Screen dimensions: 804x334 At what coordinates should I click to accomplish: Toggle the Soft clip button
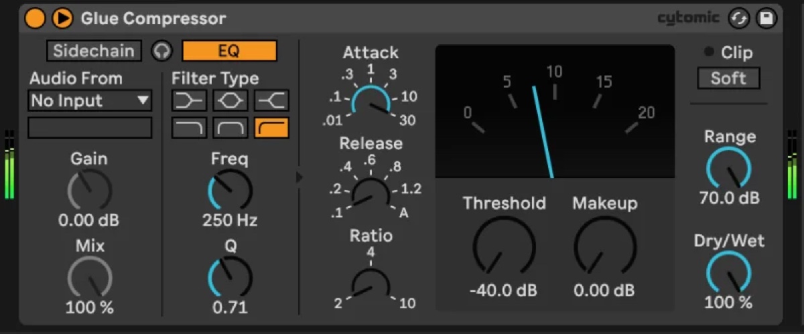[728, 78]
